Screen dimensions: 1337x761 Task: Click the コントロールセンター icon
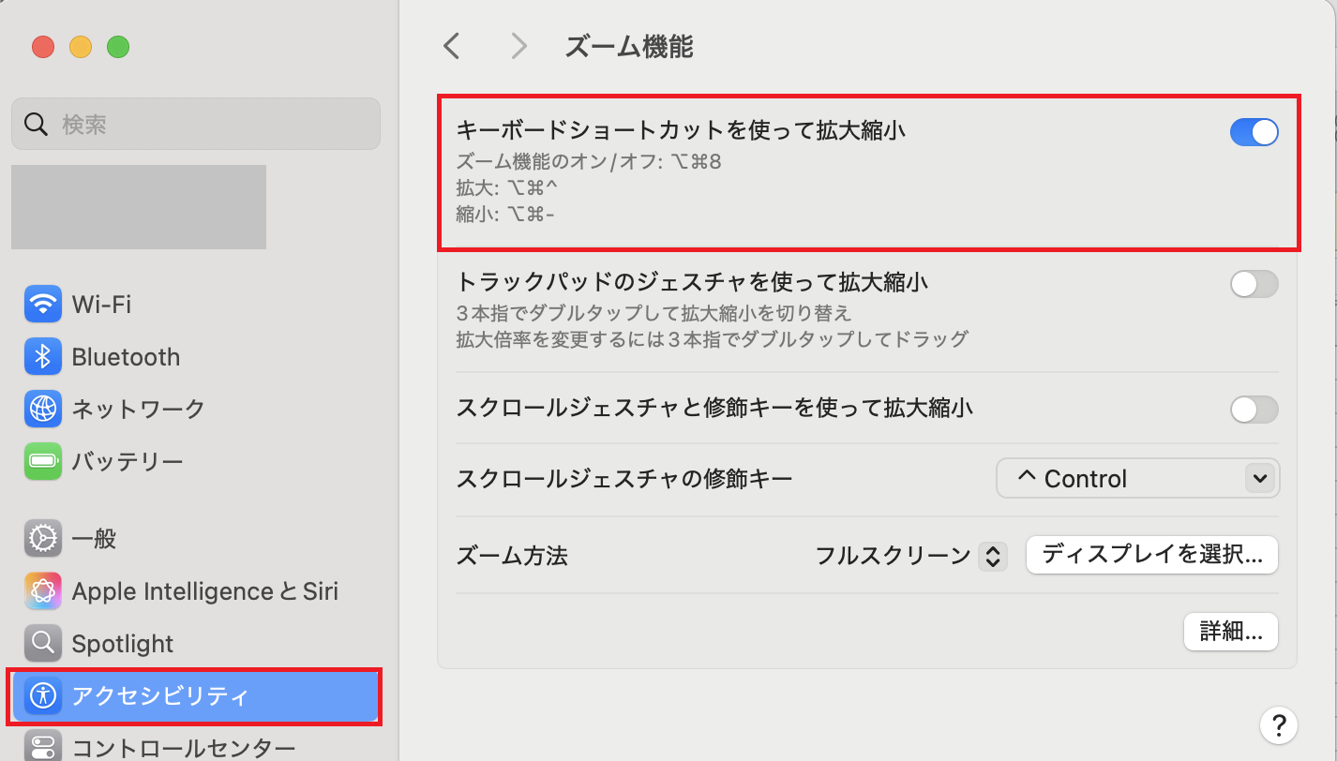point(43,747)
